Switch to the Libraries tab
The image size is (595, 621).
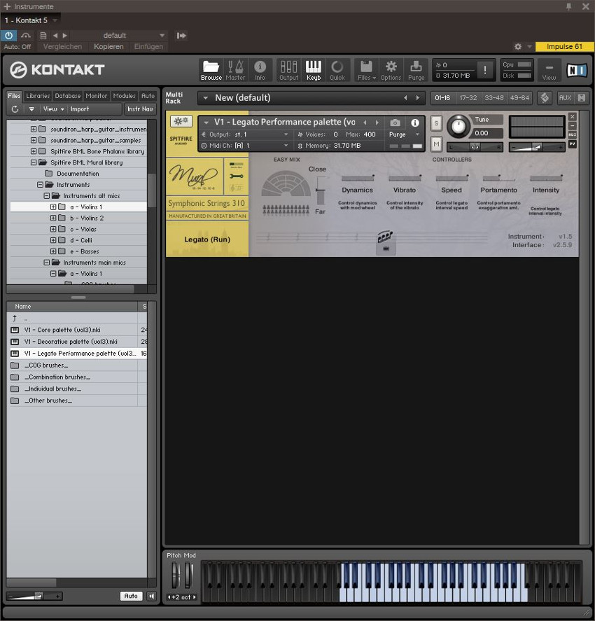tap(38, 96)
